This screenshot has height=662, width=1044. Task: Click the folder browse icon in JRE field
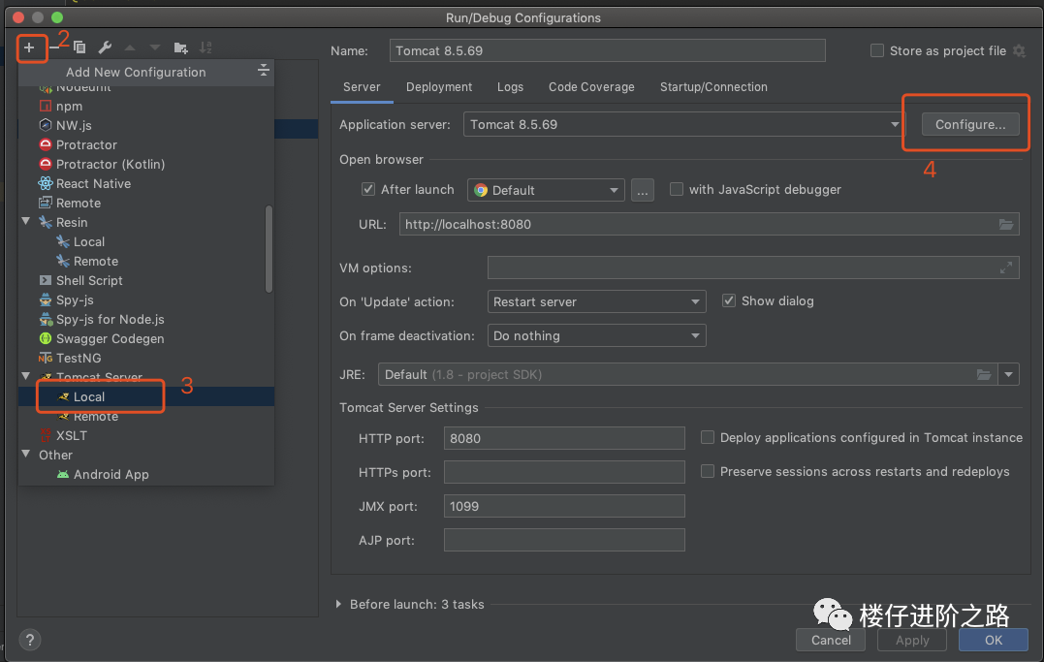(x=984, y=374)
